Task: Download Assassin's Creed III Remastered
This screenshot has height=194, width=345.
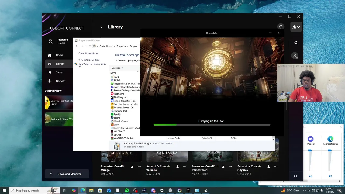Action: point(223,166)
